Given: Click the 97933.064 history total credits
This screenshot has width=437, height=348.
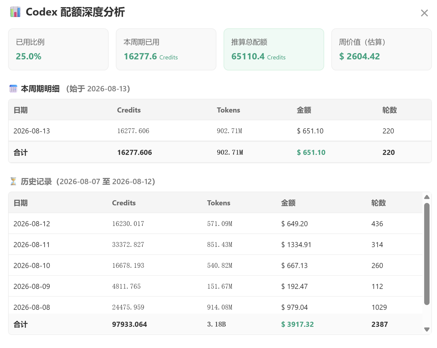Looking at the screenshot, I should [130, 324].
